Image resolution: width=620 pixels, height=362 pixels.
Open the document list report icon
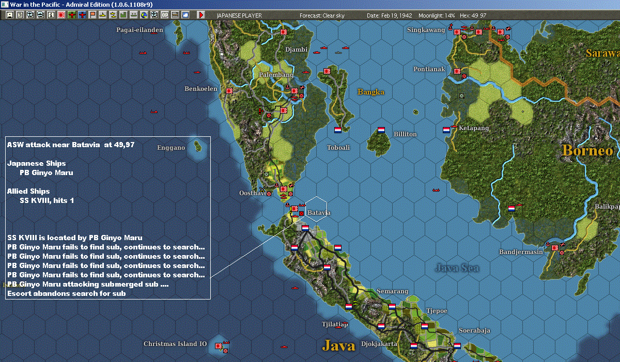point(20,15)
